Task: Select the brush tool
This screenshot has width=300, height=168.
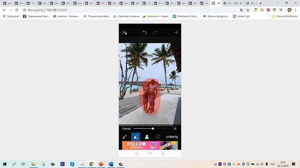Action: click(125, 137)
